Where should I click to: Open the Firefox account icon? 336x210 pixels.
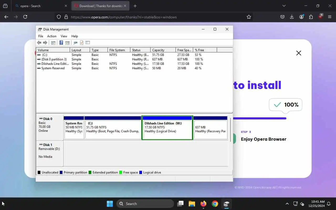point(301,17)
